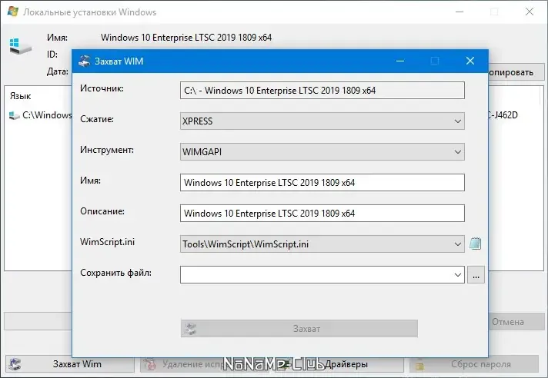This screenshot has height=378, width=548.
Task: Minimize the Локальные установки Windows window
Action: [459, 12]
